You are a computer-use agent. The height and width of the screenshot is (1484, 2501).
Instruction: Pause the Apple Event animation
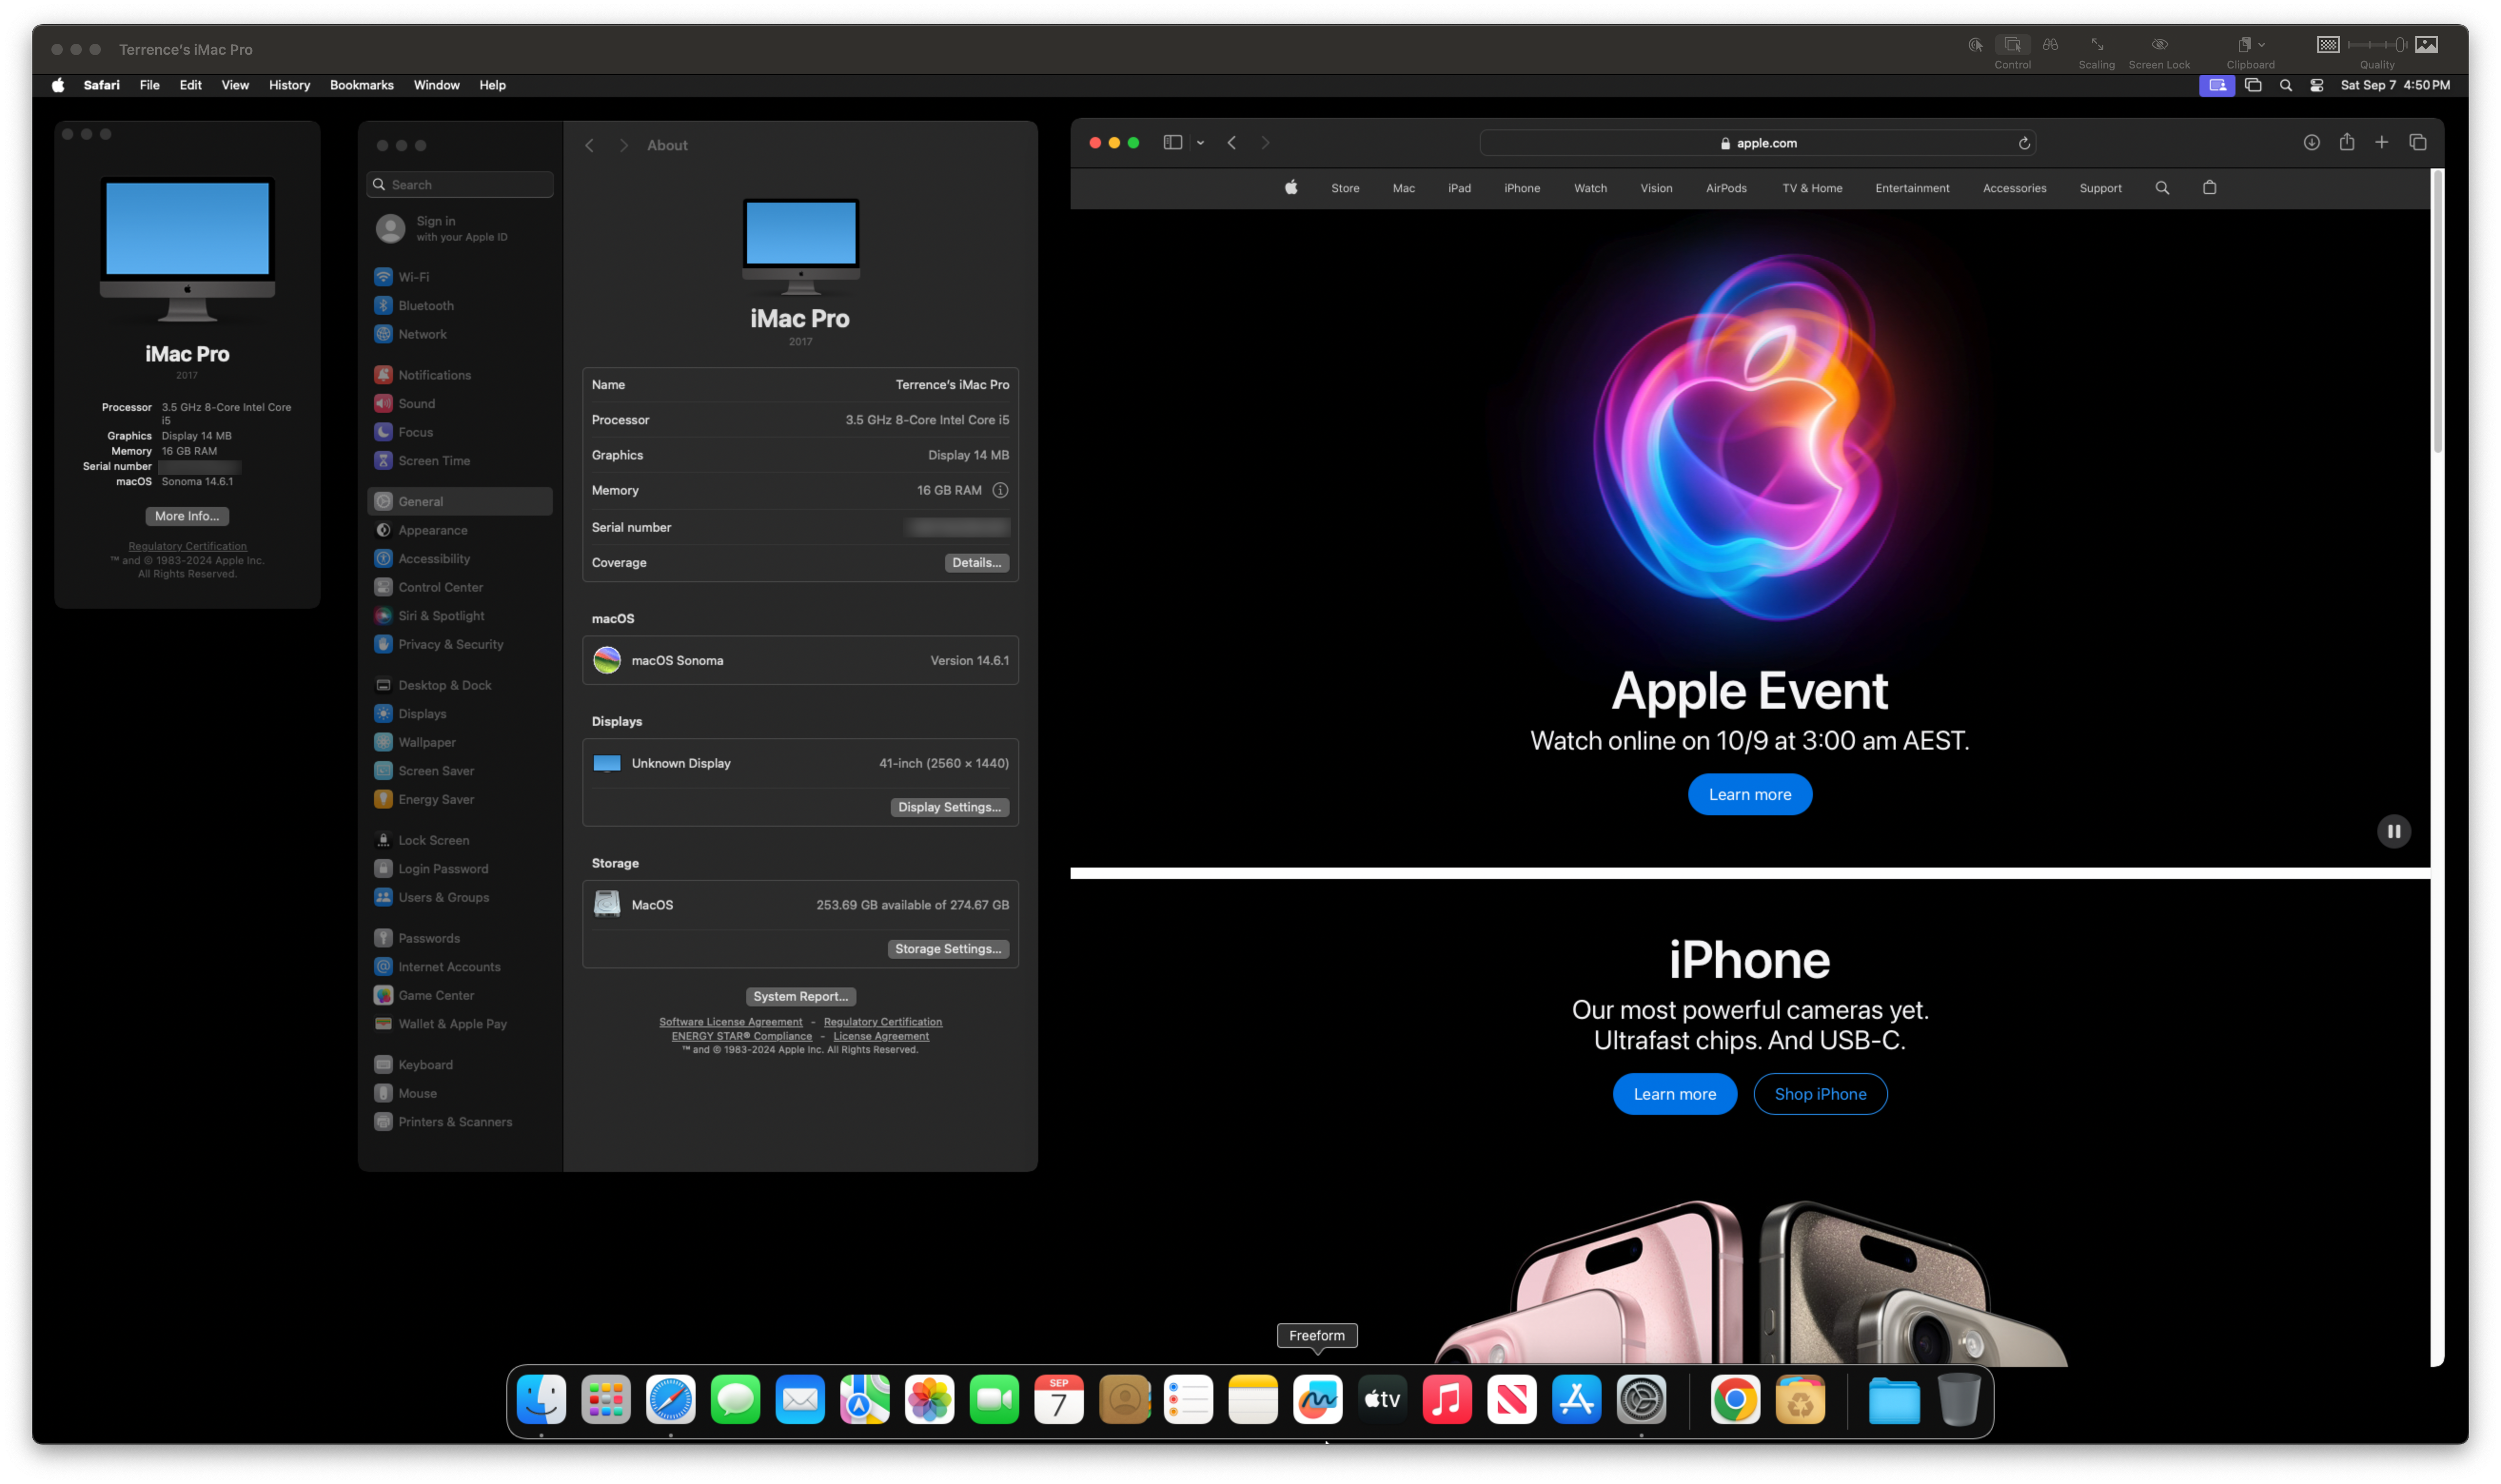click(x=2394, y=831)
